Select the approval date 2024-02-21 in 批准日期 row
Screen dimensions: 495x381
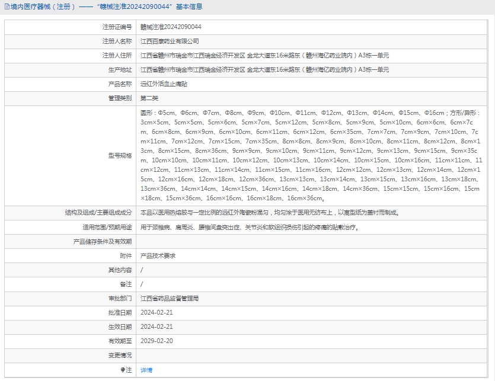[x=157, y=313]
